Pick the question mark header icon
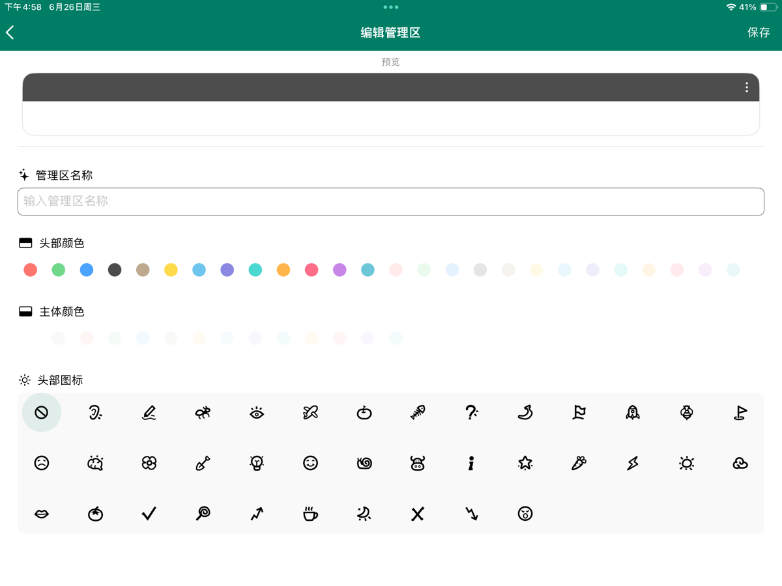This screenshot has height=586, width=782. coord(472,412)
